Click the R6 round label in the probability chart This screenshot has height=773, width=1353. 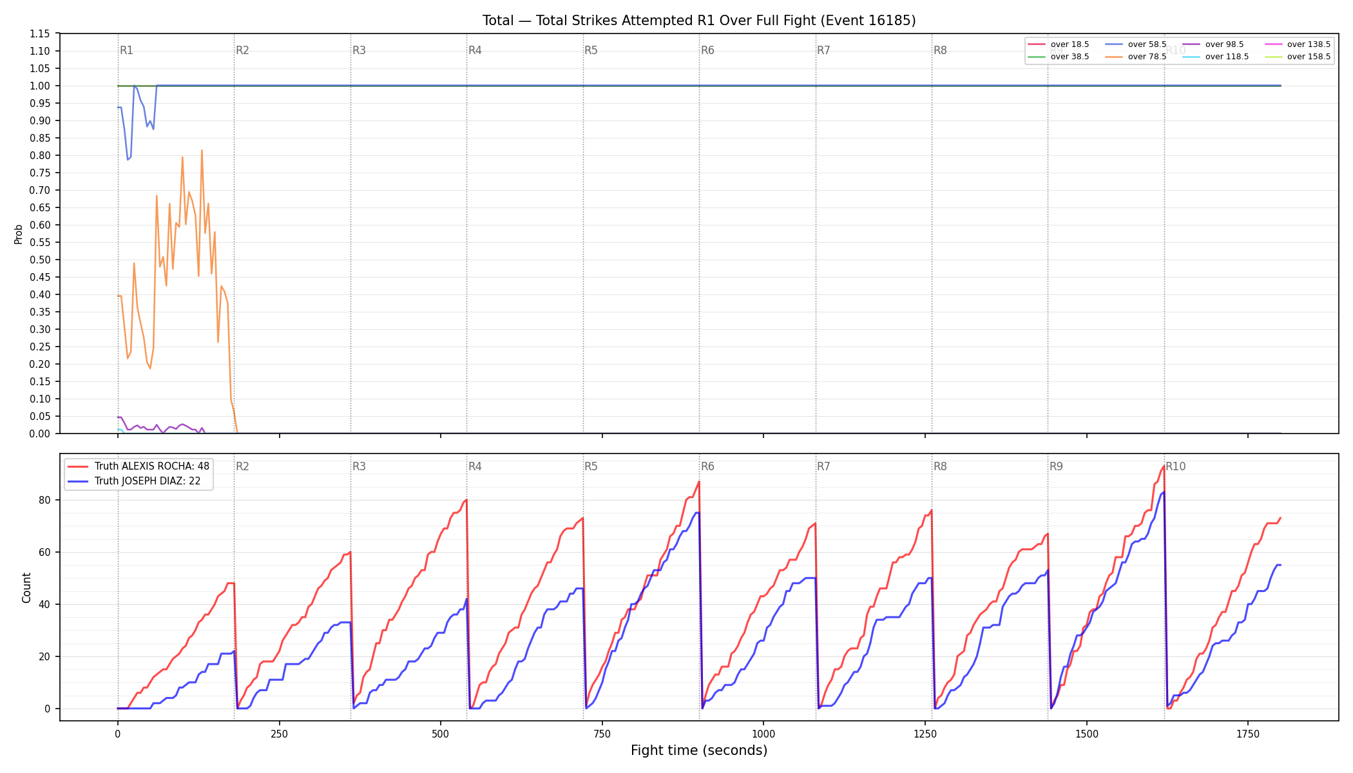pyautogui.click(x=707, y=50)
